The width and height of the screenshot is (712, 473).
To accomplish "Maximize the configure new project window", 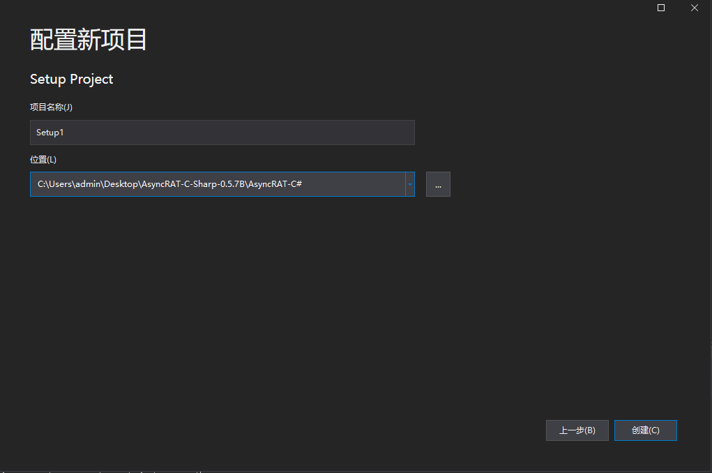I will pos(661,8).
